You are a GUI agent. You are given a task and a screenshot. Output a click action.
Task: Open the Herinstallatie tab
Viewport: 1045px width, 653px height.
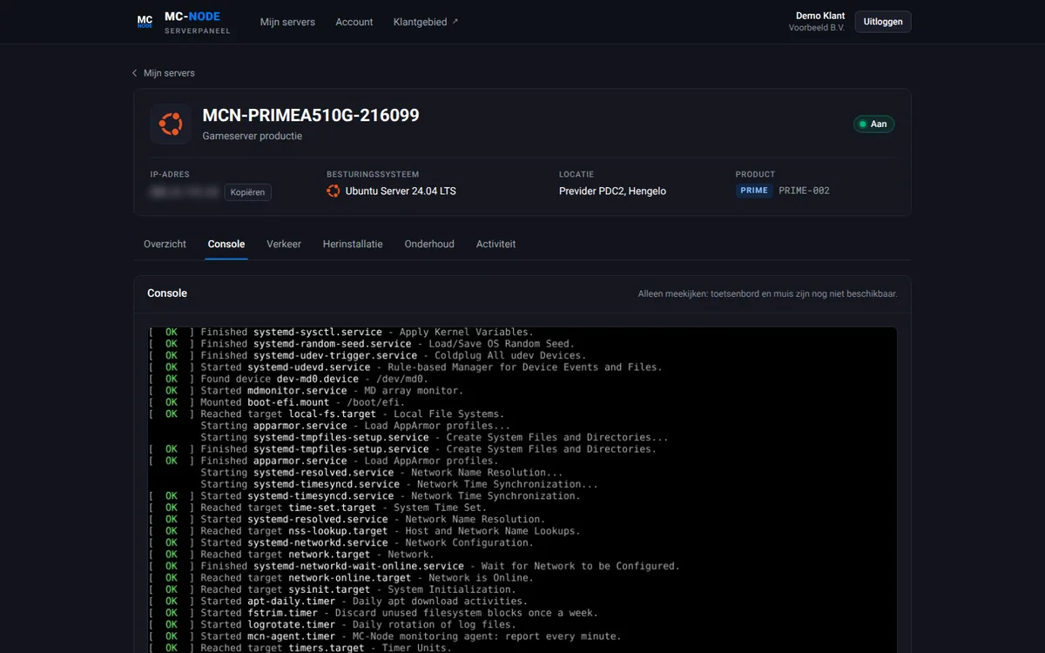(x=353, y=245)
